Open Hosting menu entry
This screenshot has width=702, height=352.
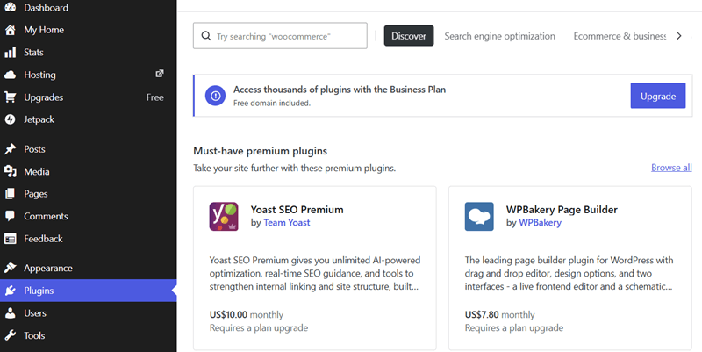pos(89,75)
